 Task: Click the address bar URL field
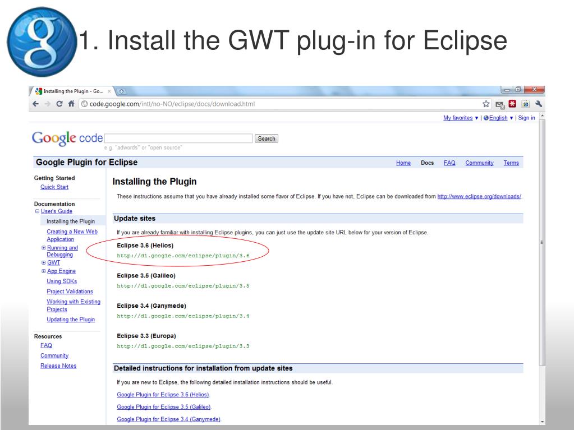280,104
